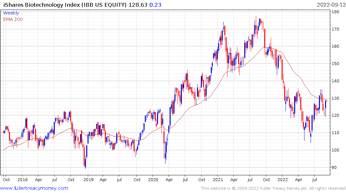Screen dimensions: 346x193
Task: Select the Weekly label in the legend
Action: pyautogui.click(x=11, y=13)
